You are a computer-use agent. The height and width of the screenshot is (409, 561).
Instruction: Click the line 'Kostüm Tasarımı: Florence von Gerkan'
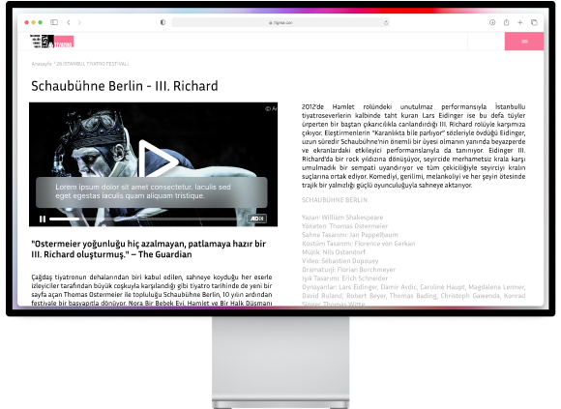pos(359,244)
